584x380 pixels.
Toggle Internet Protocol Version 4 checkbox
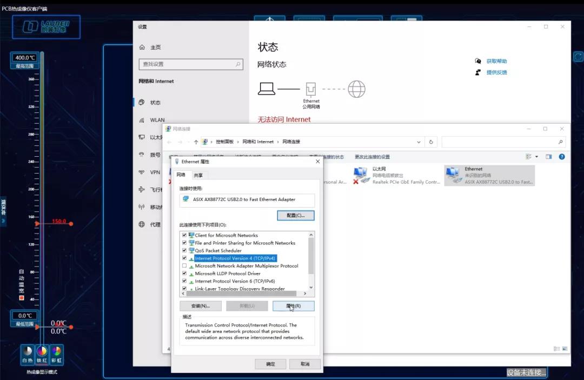[184, 258]
